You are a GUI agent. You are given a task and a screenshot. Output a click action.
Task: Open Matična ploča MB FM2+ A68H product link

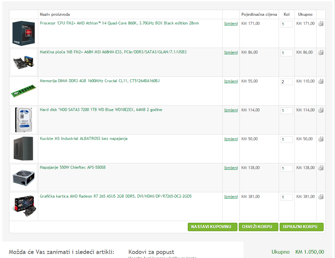pos(113,52)
